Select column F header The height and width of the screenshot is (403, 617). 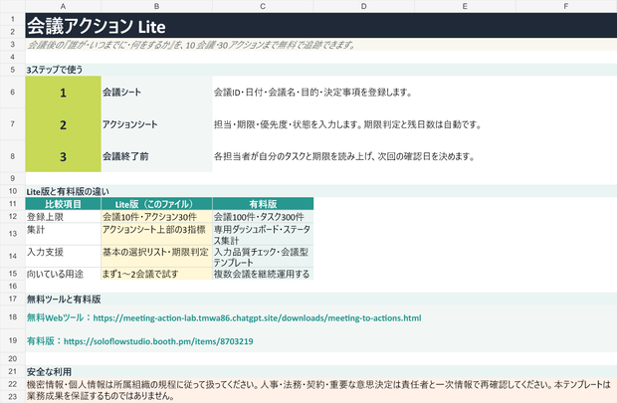tap(566, 6)
